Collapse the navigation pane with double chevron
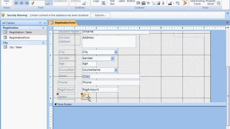 [x=45, y=23]
